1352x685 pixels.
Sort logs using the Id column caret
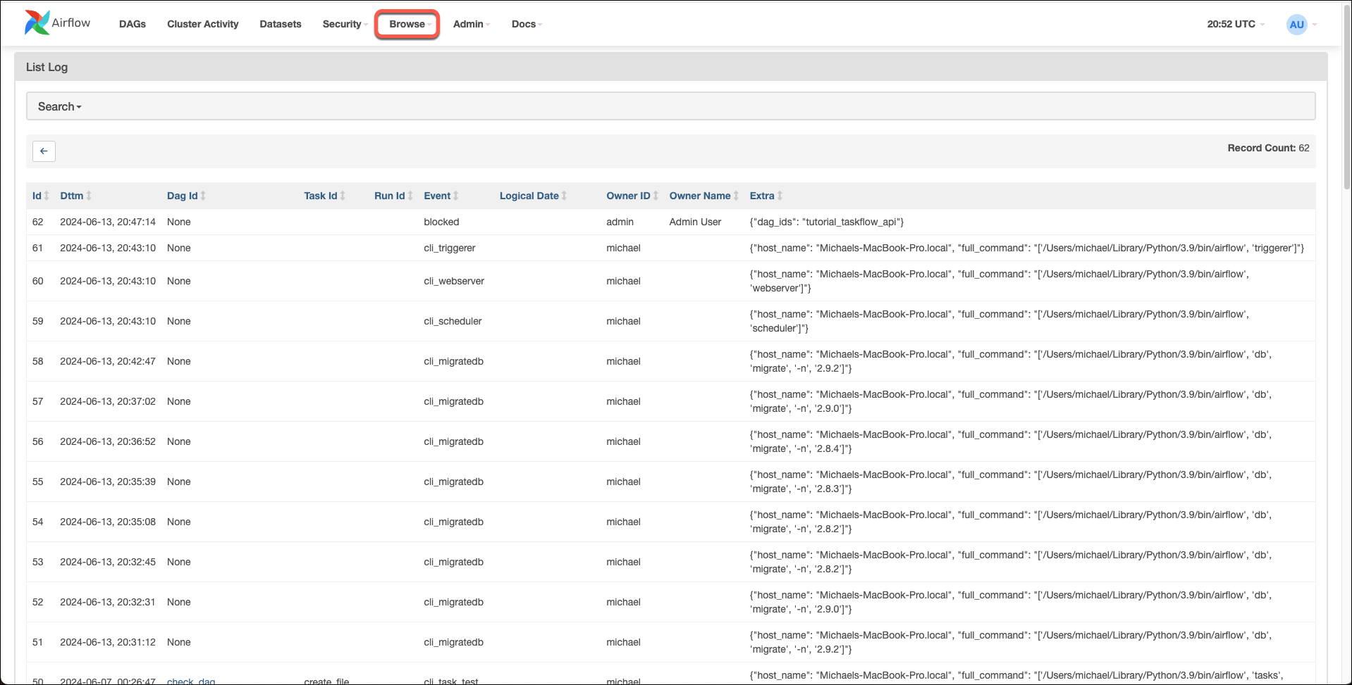click(x=47, y=196)
